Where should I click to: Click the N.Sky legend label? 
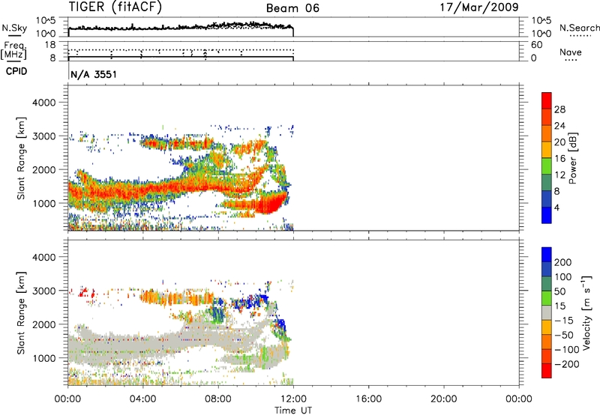click(14, 28)
